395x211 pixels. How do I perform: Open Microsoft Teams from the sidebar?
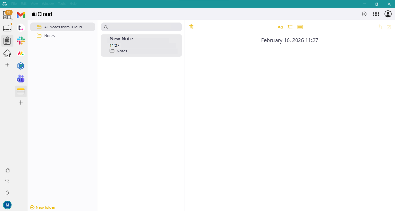[x=20, y=78]
